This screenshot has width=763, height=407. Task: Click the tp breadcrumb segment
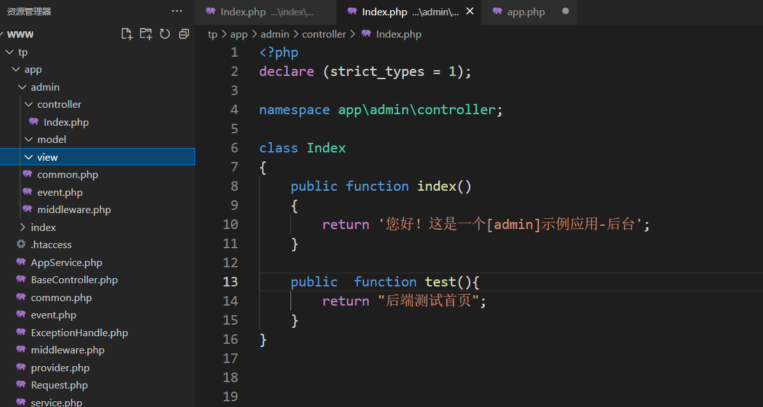click(212, 34)
